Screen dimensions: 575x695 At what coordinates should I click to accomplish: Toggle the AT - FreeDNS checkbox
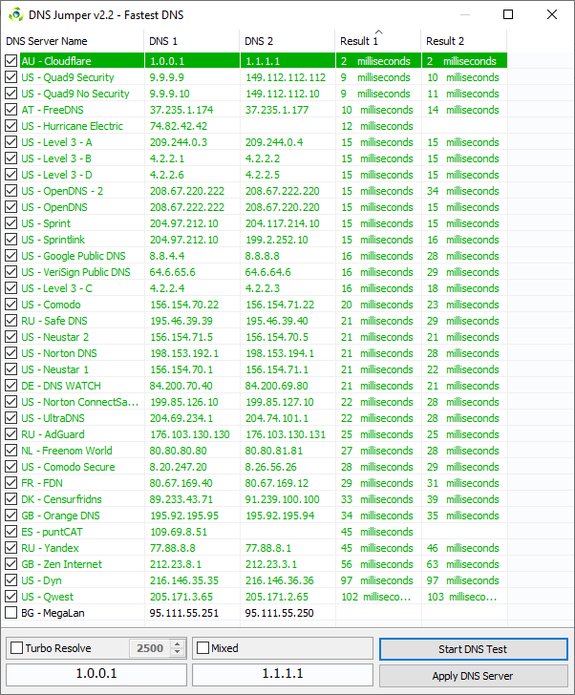click(11, 110)
